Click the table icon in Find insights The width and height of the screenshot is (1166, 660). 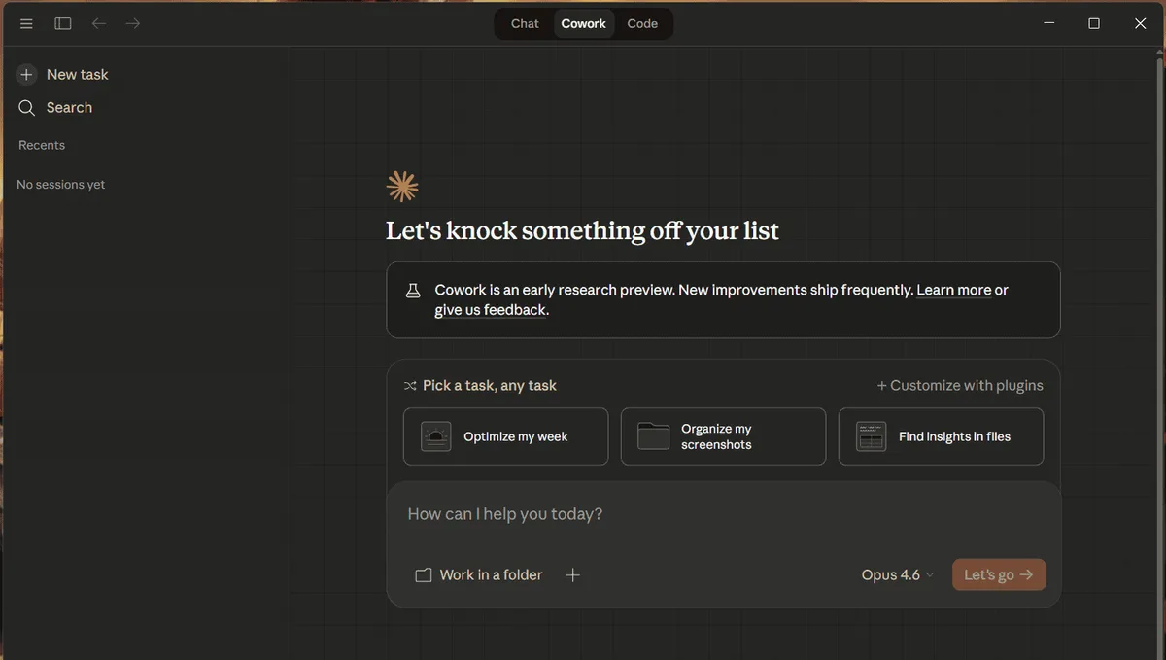(871, 436)
